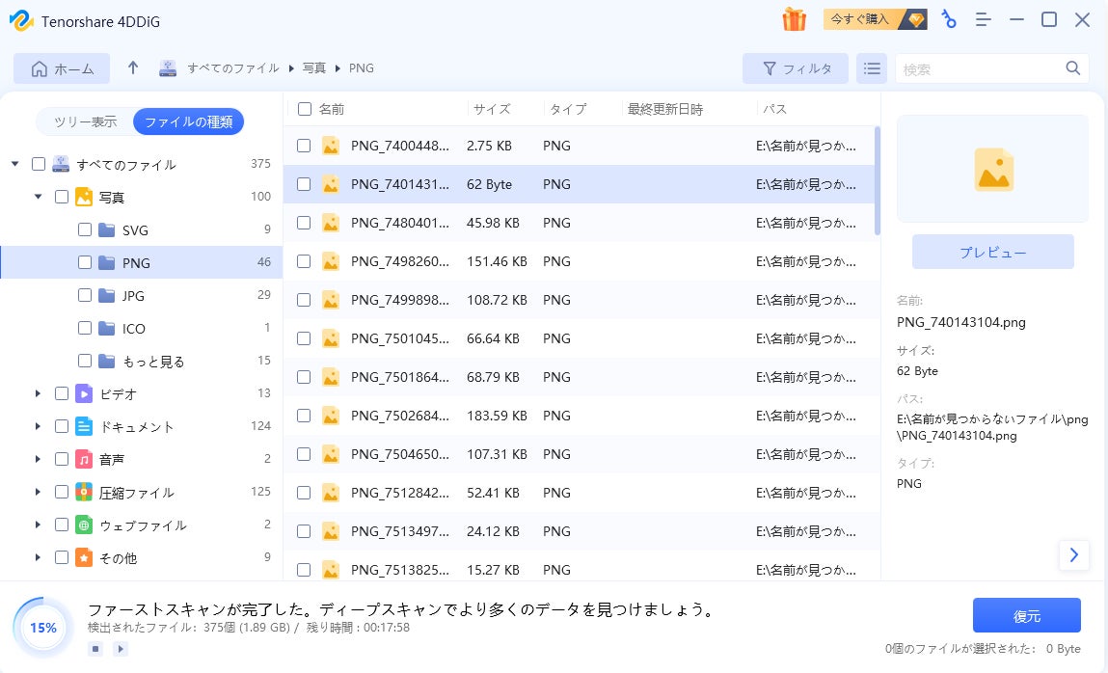Click the file list vertical scrollbar
This screenshot has height=673, width=1108.
877,181
